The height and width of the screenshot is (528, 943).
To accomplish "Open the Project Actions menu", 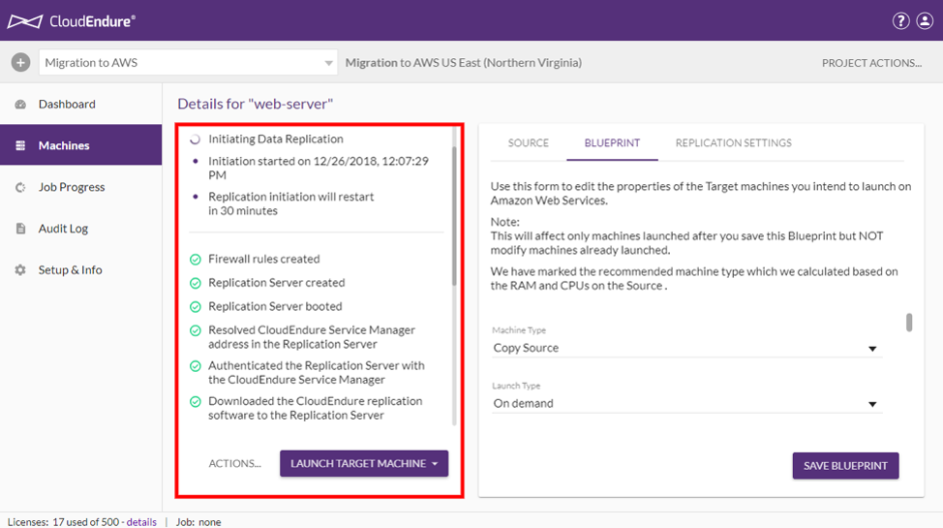I will (871, 63).
